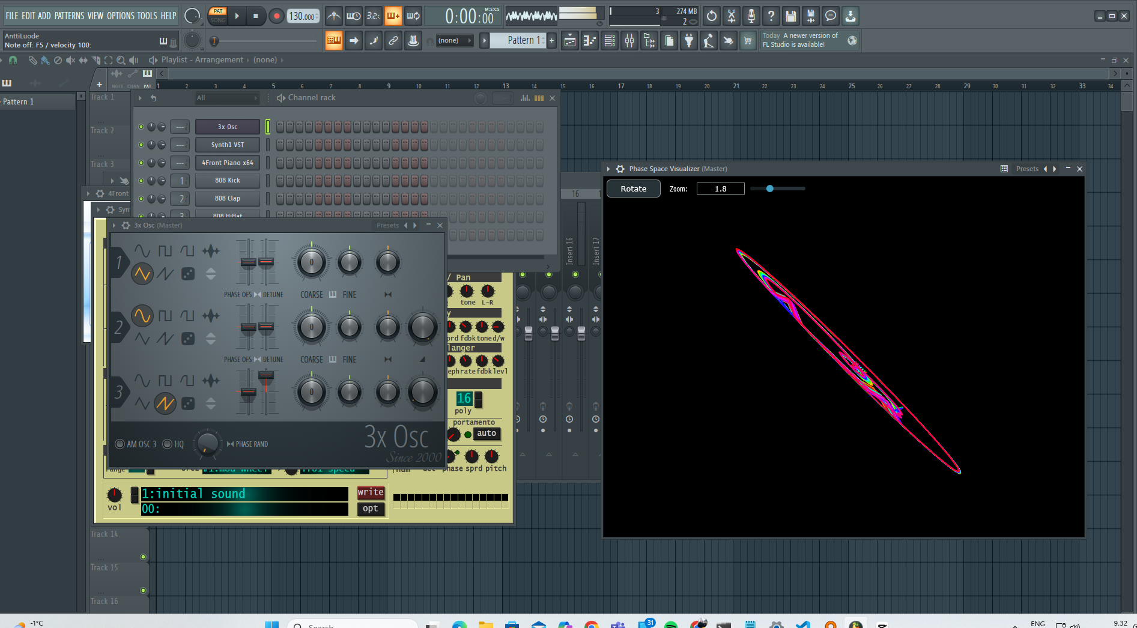Click the Synth1 VST channel button
The width and height of the screenshot is (1137, 628).
228,145
